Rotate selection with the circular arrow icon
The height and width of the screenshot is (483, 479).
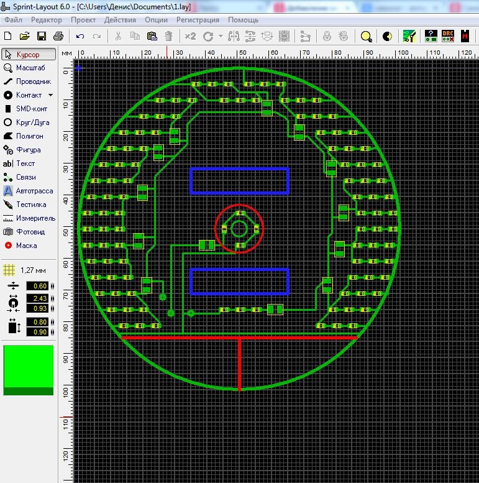208,37
